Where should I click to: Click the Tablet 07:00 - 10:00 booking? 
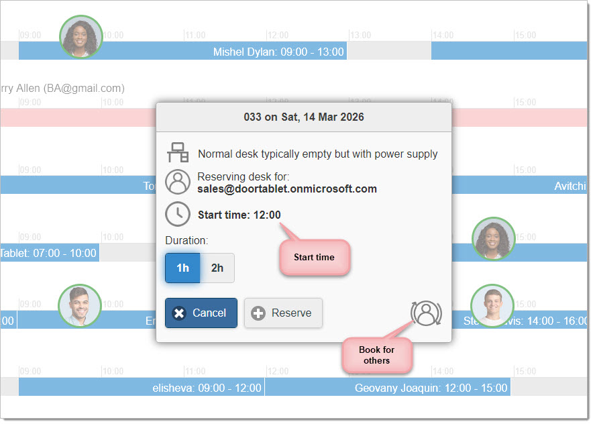49,253
